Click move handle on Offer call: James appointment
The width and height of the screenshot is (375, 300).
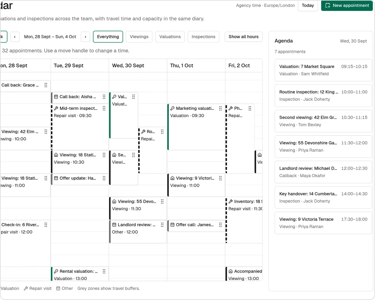(220, 225)
